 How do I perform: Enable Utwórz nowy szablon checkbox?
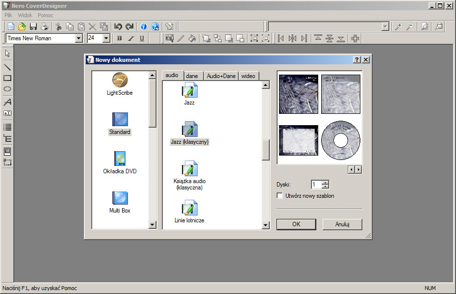tap(280, 196)
